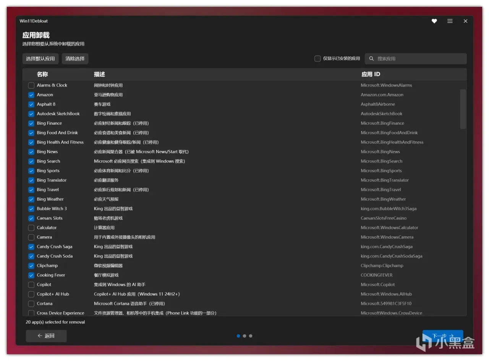
Task: Uncheck the Bing Travel checkbox
Action: click(31, 190)
